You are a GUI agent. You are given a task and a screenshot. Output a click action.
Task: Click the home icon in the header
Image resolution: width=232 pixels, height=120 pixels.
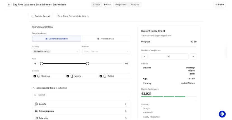9,4
